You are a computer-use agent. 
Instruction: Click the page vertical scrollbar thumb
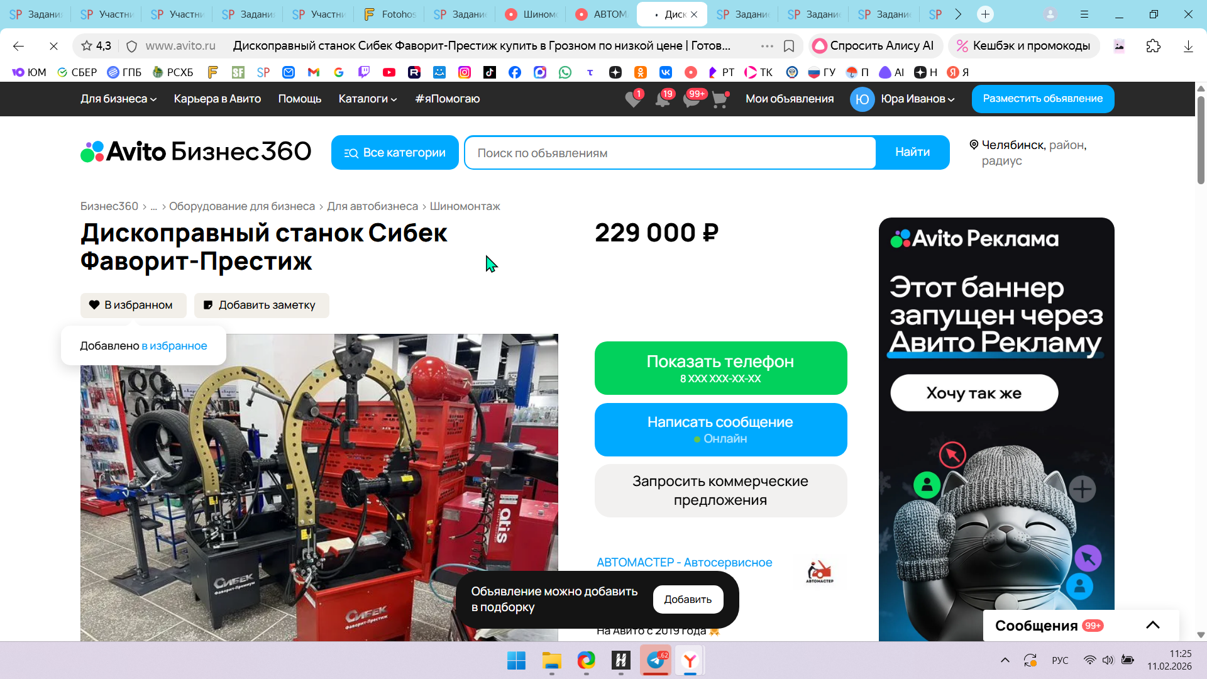1200,140
